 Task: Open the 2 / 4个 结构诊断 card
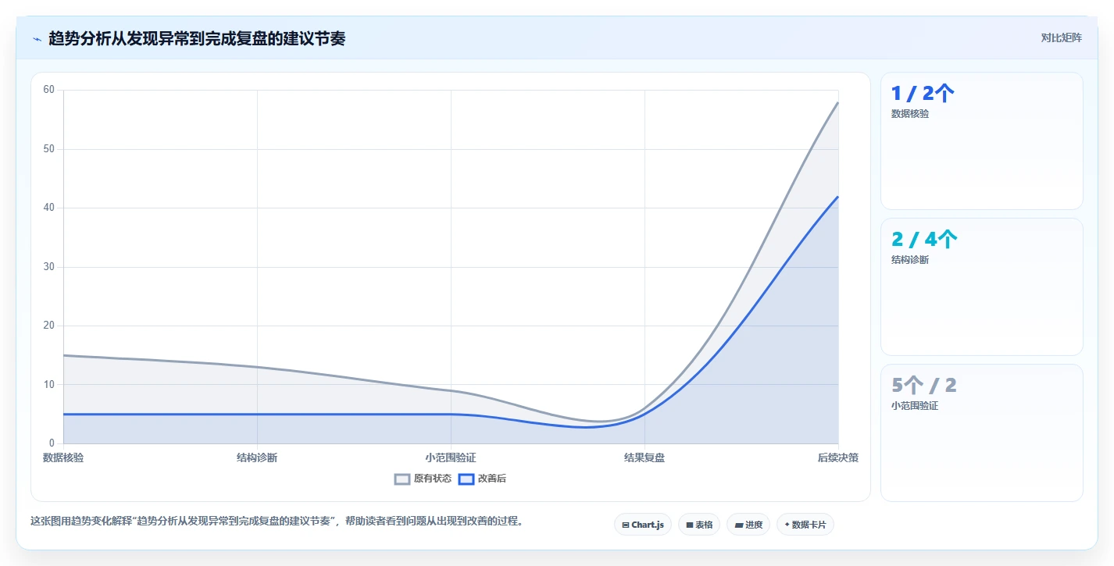click(981, 287)
